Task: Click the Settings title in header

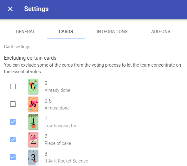Action: click(x=36, y=9)
